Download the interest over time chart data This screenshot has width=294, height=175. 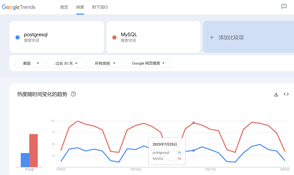tap(276, 94)
